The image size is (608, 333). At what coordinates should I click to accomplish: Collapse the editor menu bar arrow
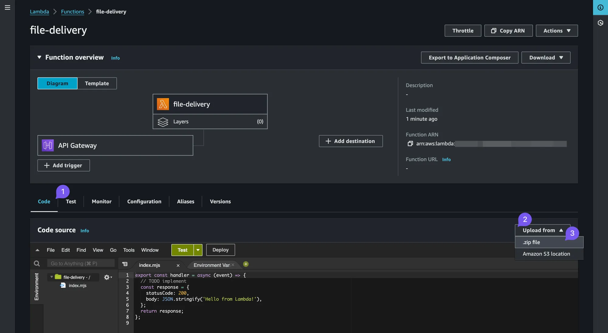point(37,250)
